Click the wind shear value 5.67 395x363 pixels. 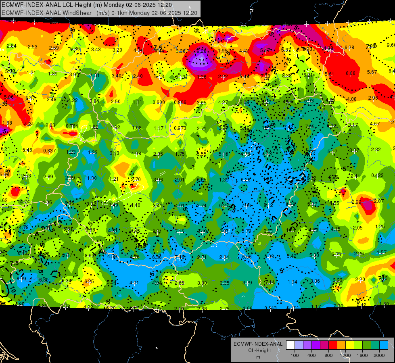tap(372, 72)
